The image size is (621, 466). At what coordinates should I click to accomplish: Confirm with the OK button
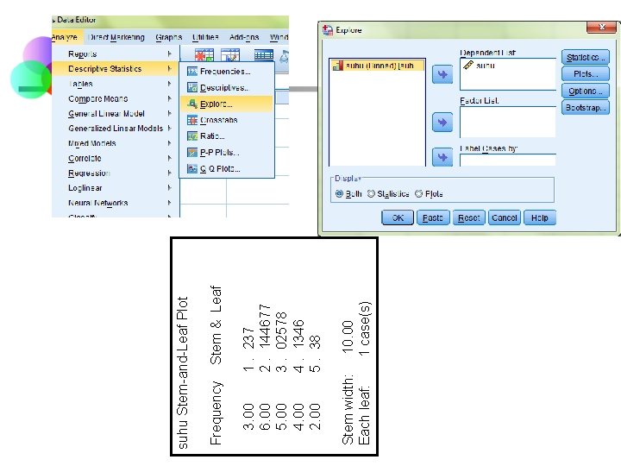point(398,217)
